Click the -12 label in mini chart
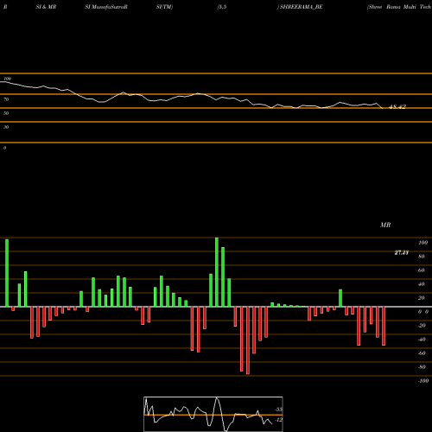Image resolution: width=432 pixels, height=432 pixels. pos(278,420)
